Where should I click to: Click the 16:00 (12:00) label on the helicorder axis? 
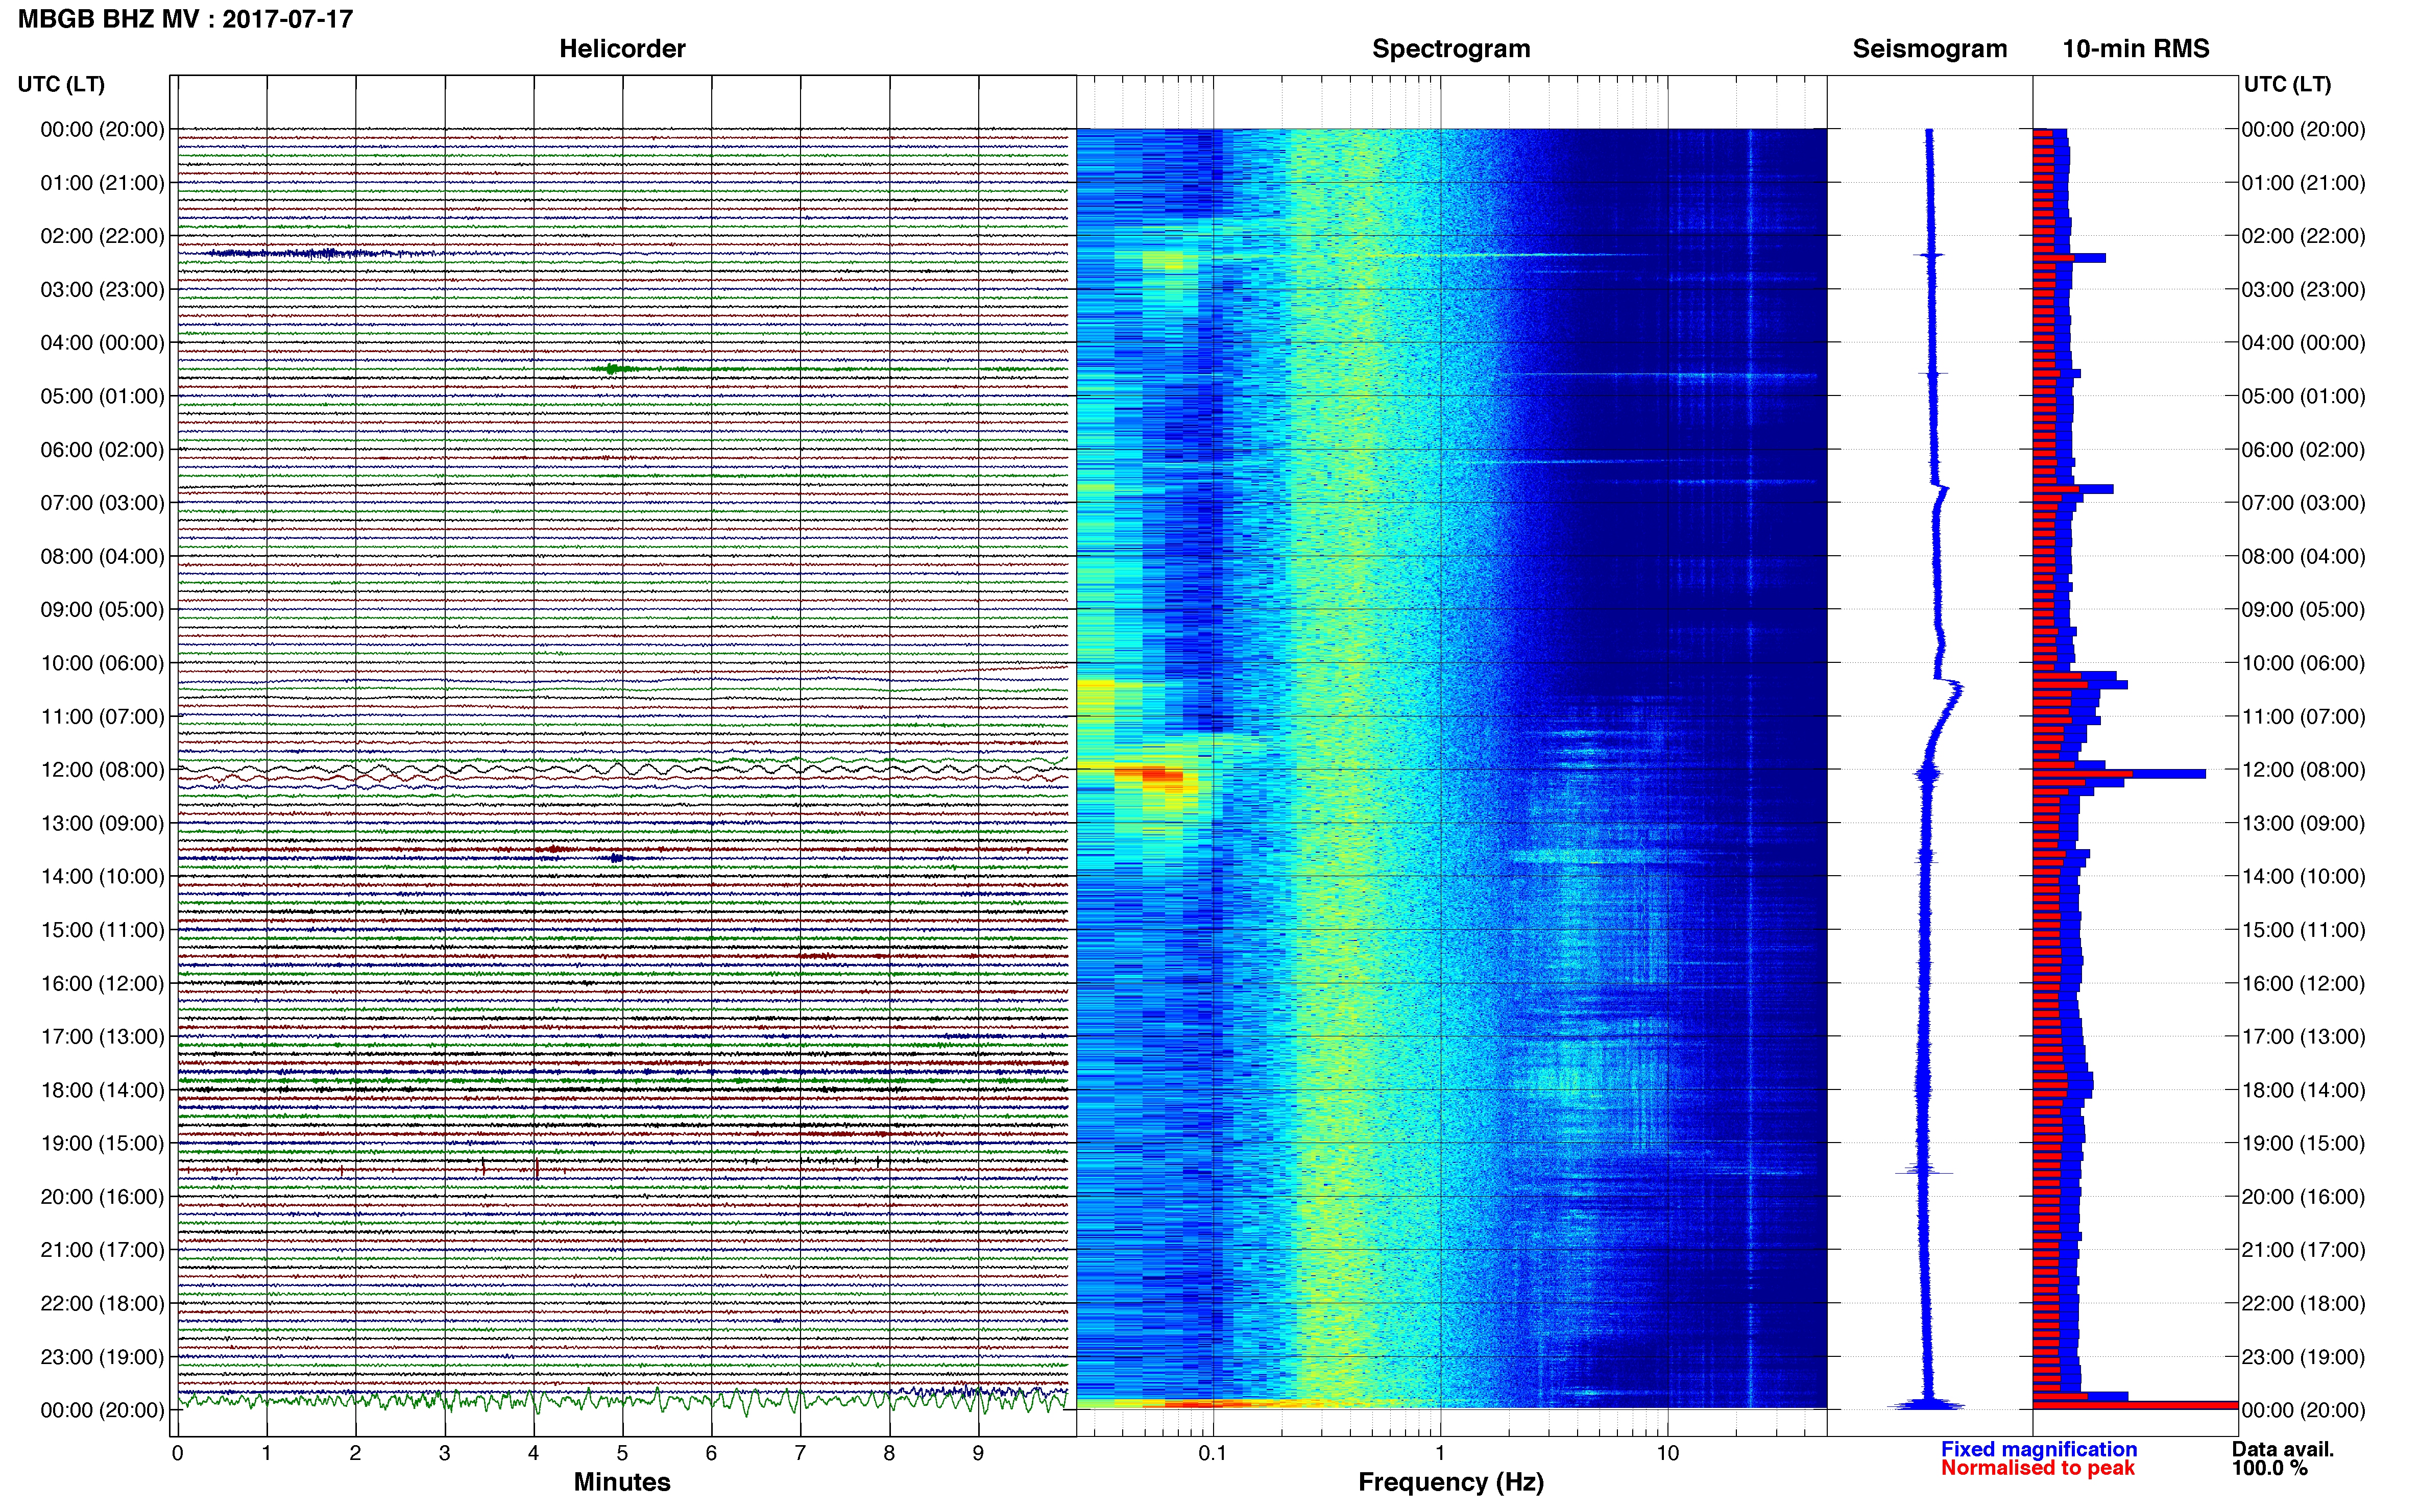[102, 983]
